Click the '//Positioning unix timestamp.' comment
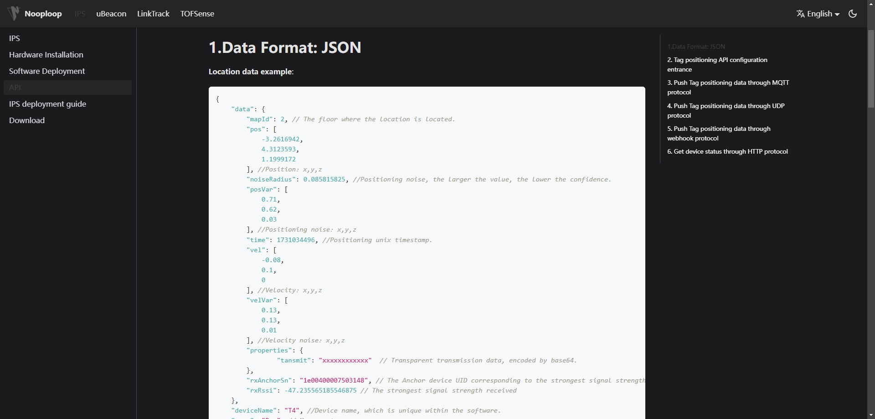 click(377, 240)
